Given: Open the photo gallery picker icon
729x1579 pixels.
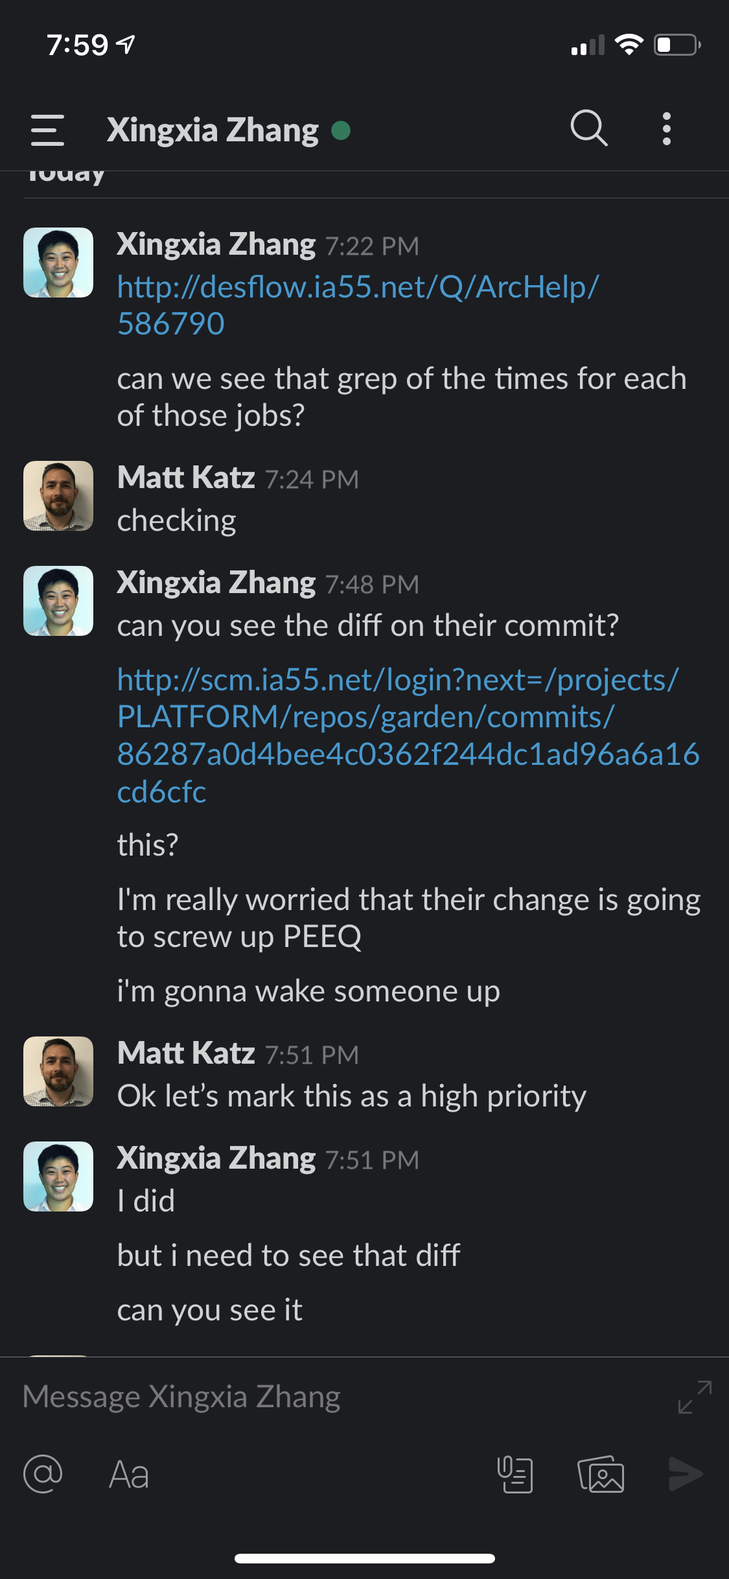Looking at the screenshot, I should (601, 1475).
